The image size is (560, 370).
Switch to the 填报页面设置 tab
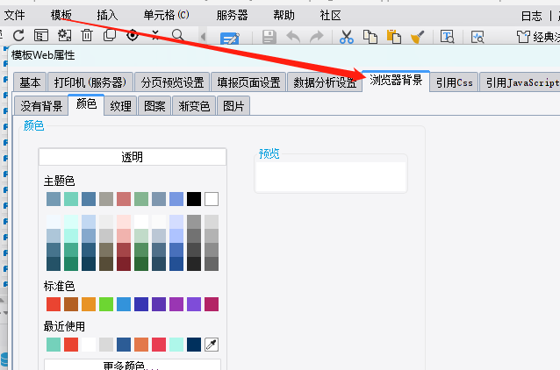pyautogui.click(x=248, y=82)
